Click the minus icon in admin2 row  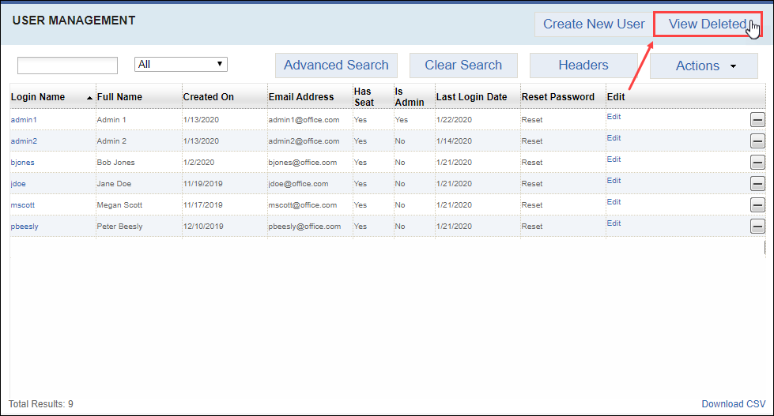click(x=757, y=141)
